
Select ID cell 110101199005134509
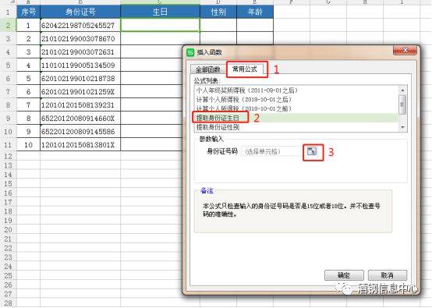pos(80,65)
